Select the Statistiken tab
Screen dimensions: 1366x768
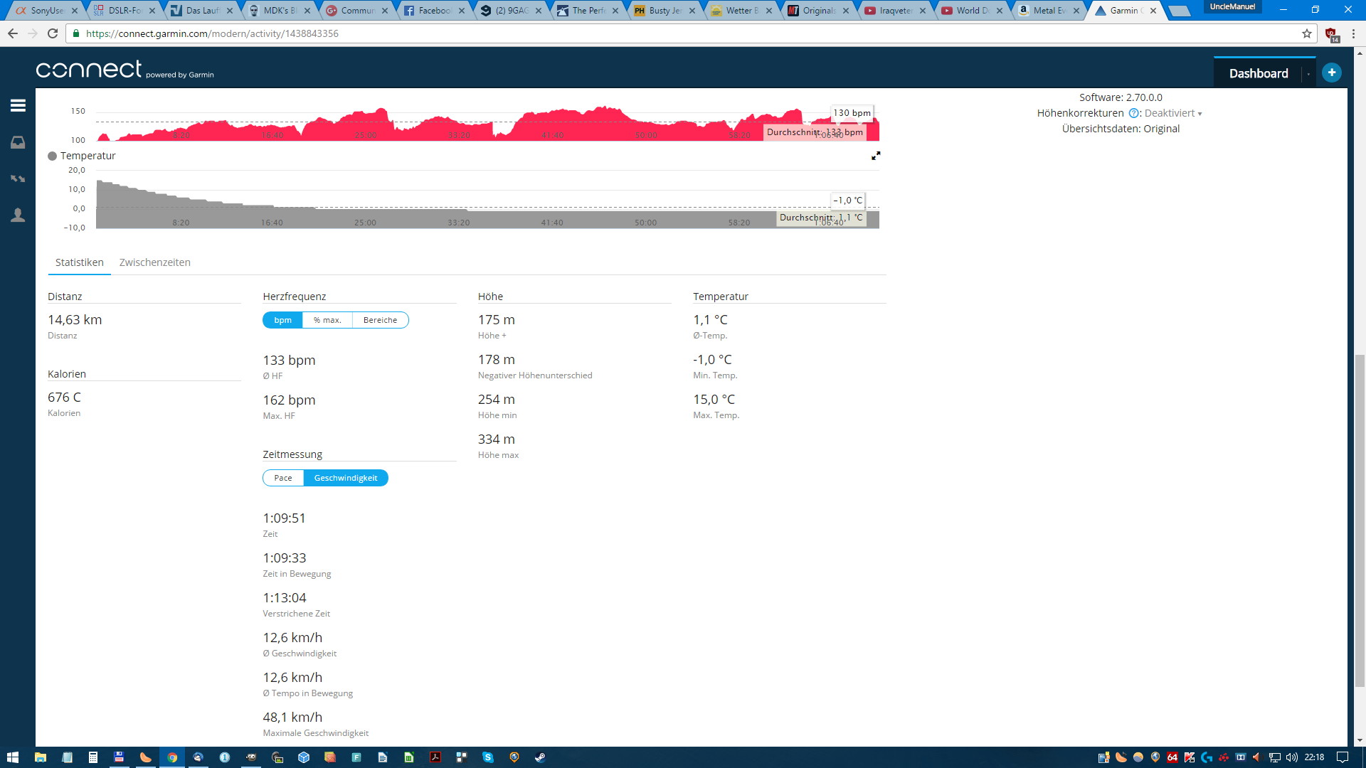[x=79, y=262]
